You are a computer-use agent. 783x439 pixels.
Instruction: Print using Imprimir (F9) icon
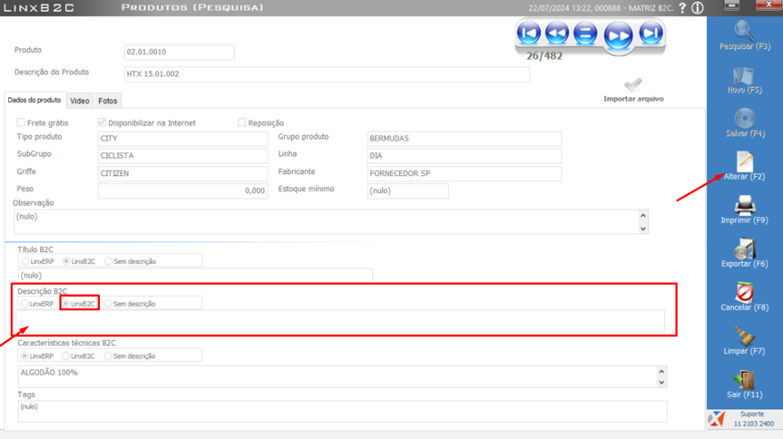tap(745, 205)
